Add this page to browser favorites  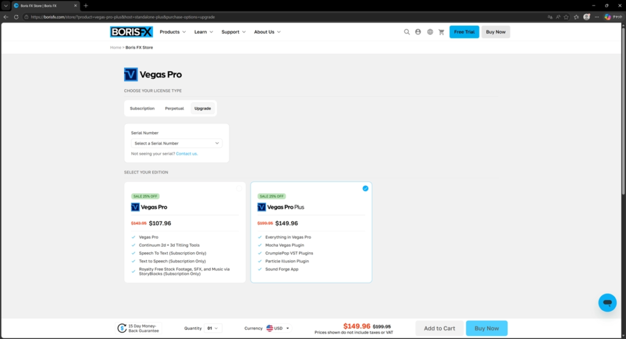[567, 17]
